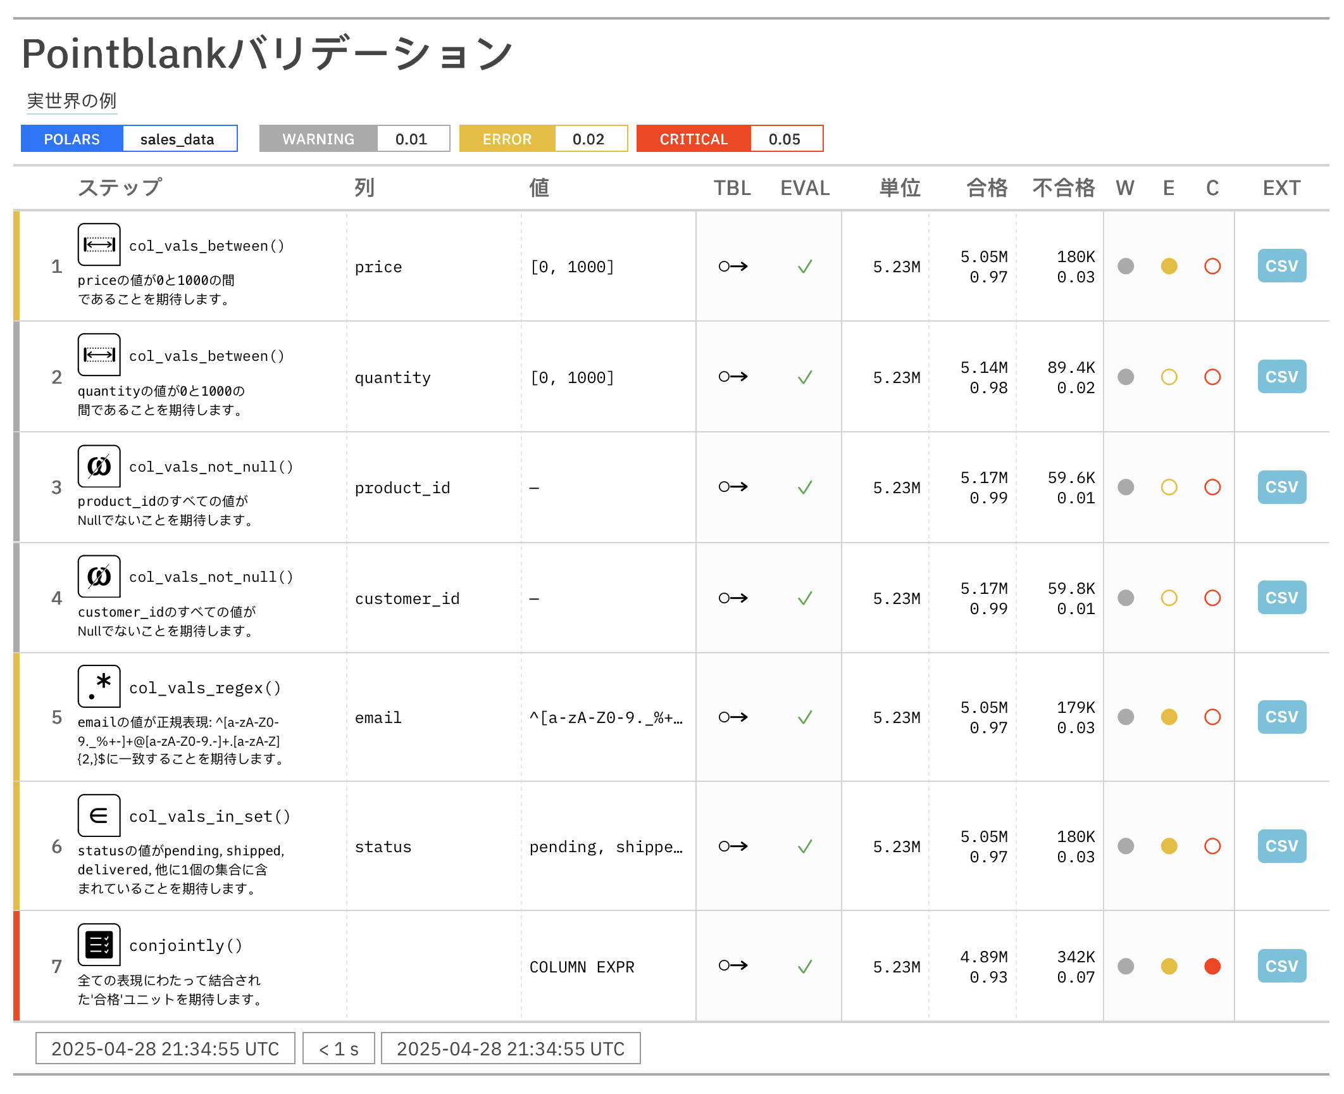Image resolution: width=1344 pixels, height=1094 pixels.
Task: Download CSV extract for step 1
Action: 1281,267
